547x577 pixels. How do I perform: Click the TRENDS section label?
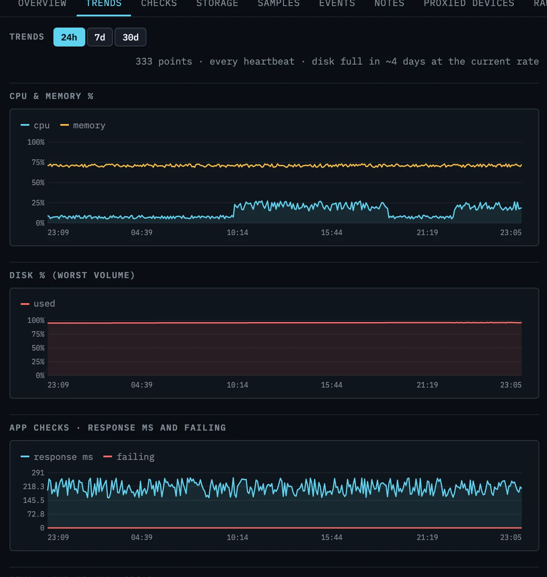(x=27, y=37)
